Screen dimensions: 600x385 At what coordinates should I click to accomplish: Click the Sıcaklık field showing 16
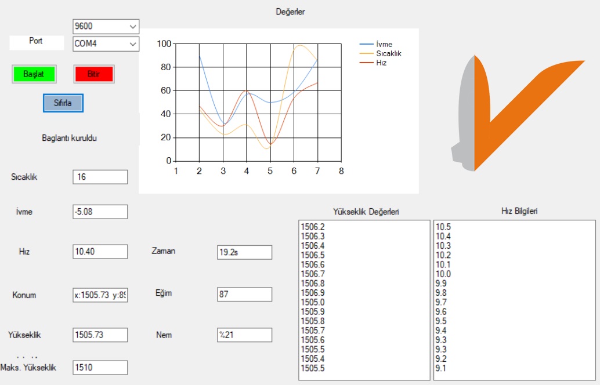100,177
